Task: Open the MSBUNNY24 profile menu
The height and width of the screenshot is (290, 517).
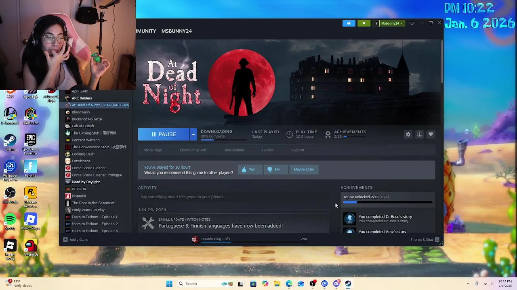Action: pos(177,31)
